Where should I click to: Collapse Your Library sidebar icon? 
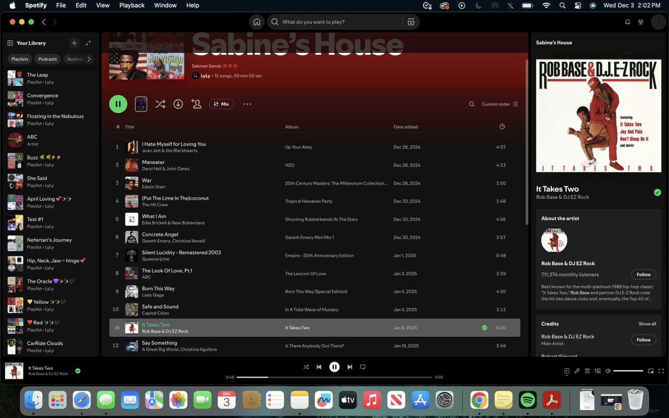(x=10, y=43)
